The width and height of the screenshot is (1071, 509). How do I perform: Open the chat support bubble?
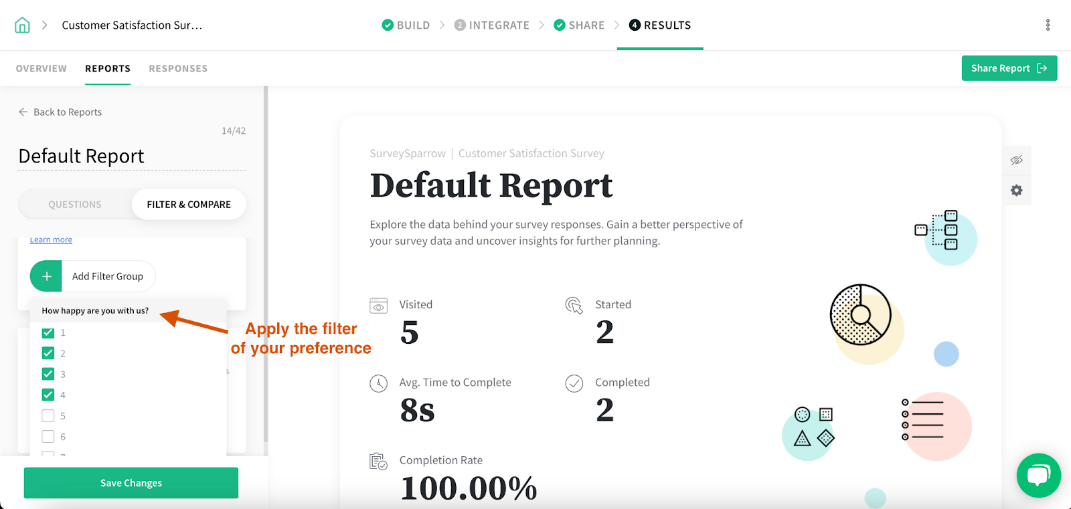(1038, 476)
